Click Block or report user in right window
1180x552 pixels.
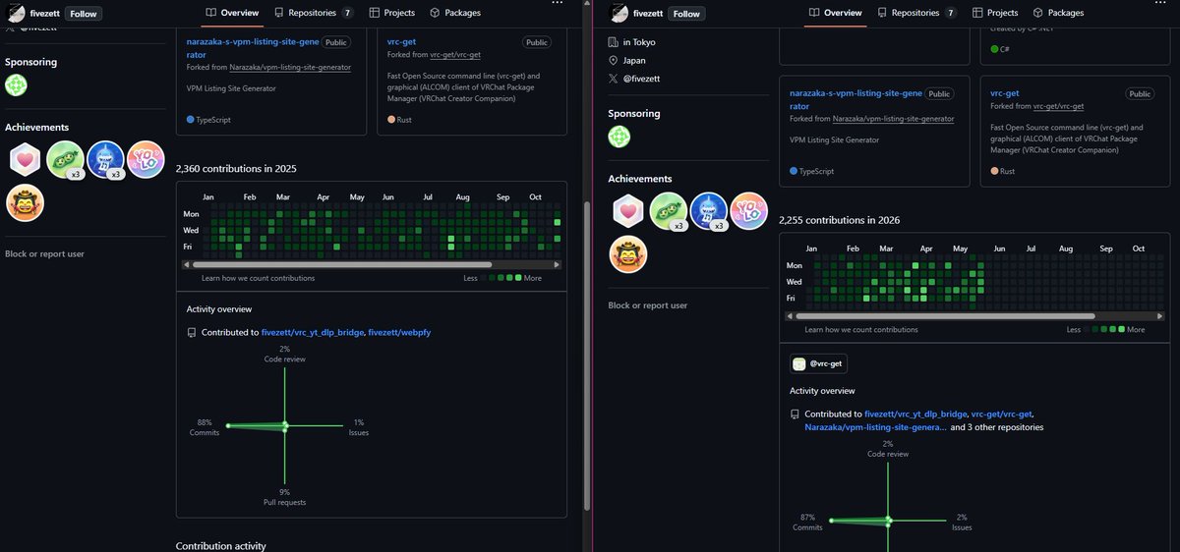(648, 305)
